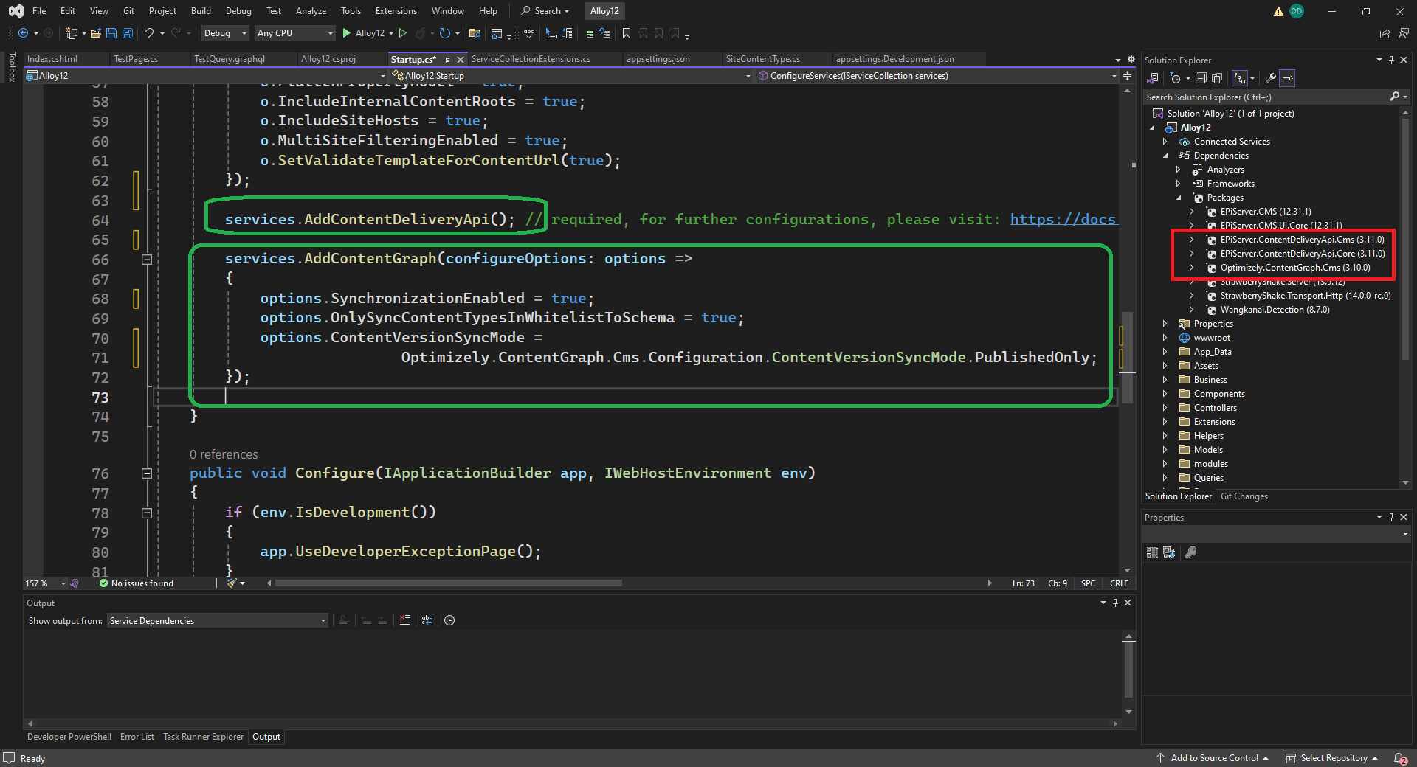The image size is (1417, 767).
Task: Expand the Controllers folder in Solution Explorer
Action: [x=1165, y=408]
